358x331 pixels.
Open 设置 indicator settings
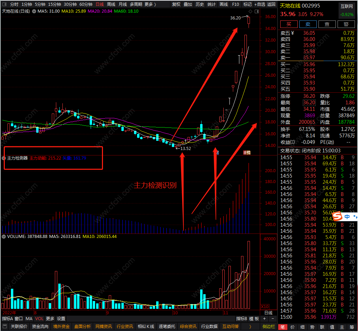(x=61, y=319)
